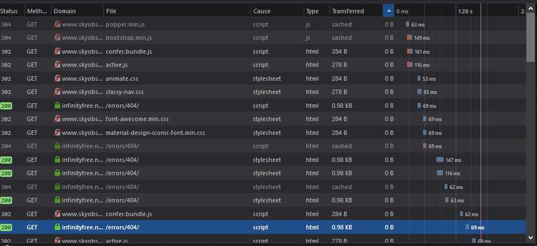The height and width of the screenshot is (246, 537).
Task: Click green lock icon in 147 ms /errors/404/ row
Action: (58, 159)
